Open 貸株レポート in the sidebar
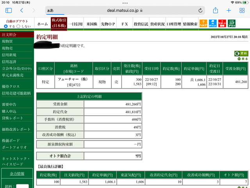The height and width of the screenshot is (188, 250). point(12,118)
